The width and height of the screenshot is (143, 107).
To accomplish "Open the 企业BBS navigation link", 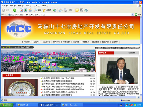I will [x=115, y=42].
